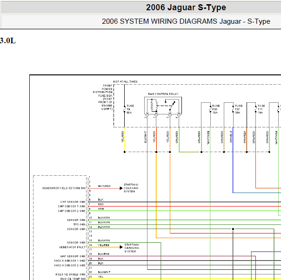The height and width of the screenshot is (280, 281).
Task: Click the relay coil symbol inside EMS relay
Action: (x=154, y=106)
